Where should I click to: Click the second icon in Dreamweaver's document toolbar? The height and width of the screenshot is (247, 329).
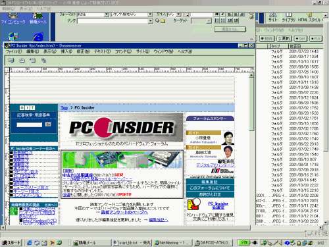22,61
